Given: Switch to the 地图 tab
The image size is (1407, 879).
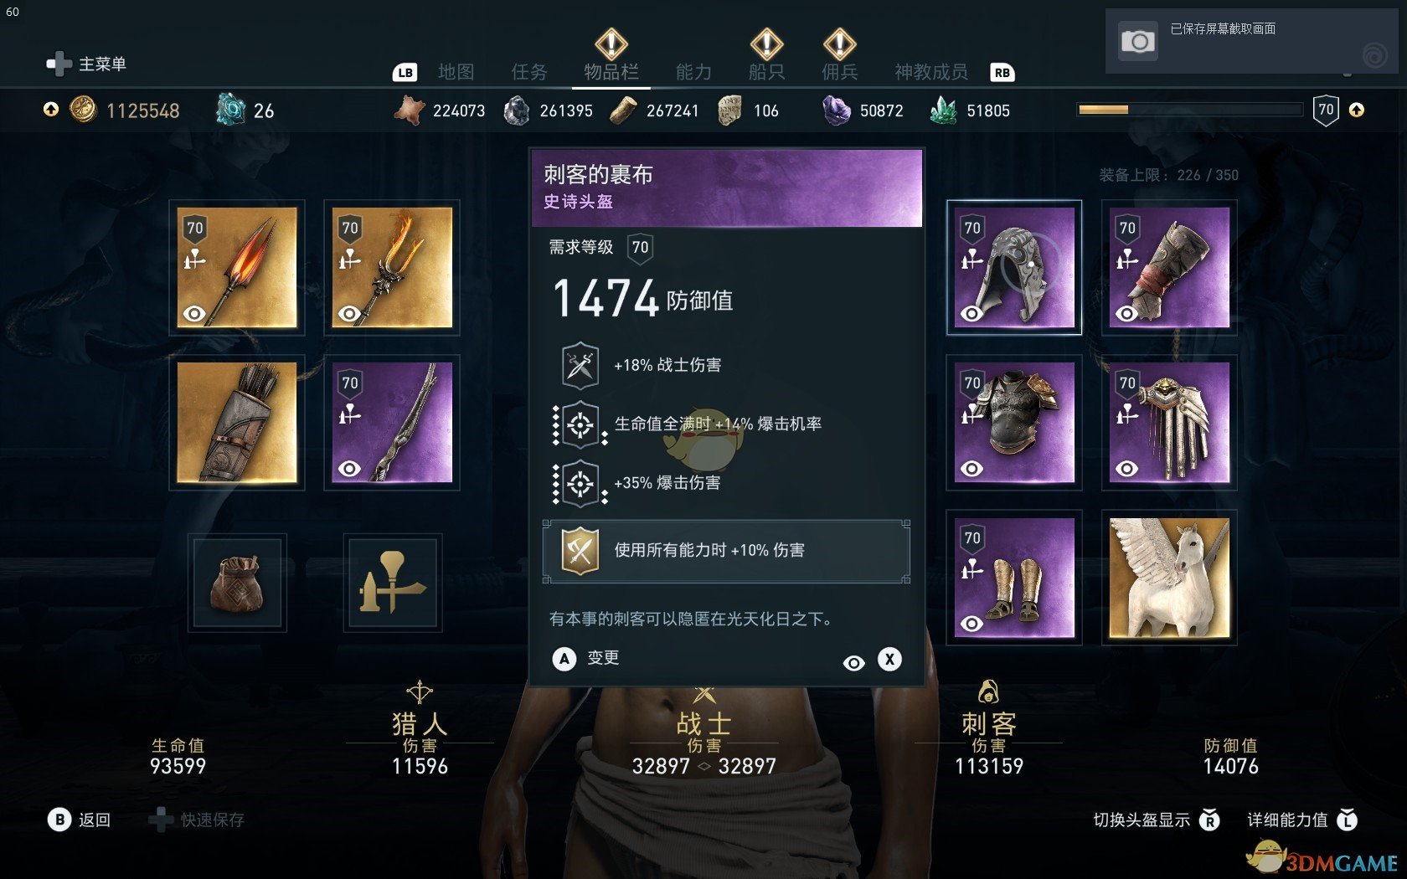Looking at the screenshot, I should click(456, 72).
